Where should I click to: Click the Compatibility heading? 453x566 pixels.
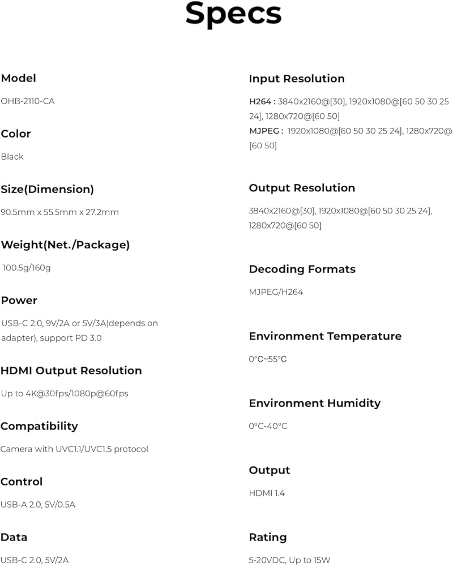click(x=40, y=426)
